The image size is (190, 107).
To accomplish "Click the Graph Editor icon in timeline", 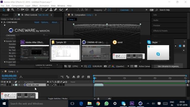I will click(x=88, y=77).
